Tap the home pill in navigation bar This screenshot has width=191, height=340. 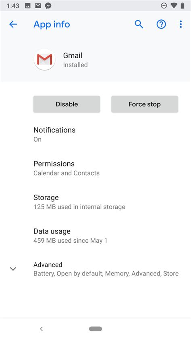95,329
